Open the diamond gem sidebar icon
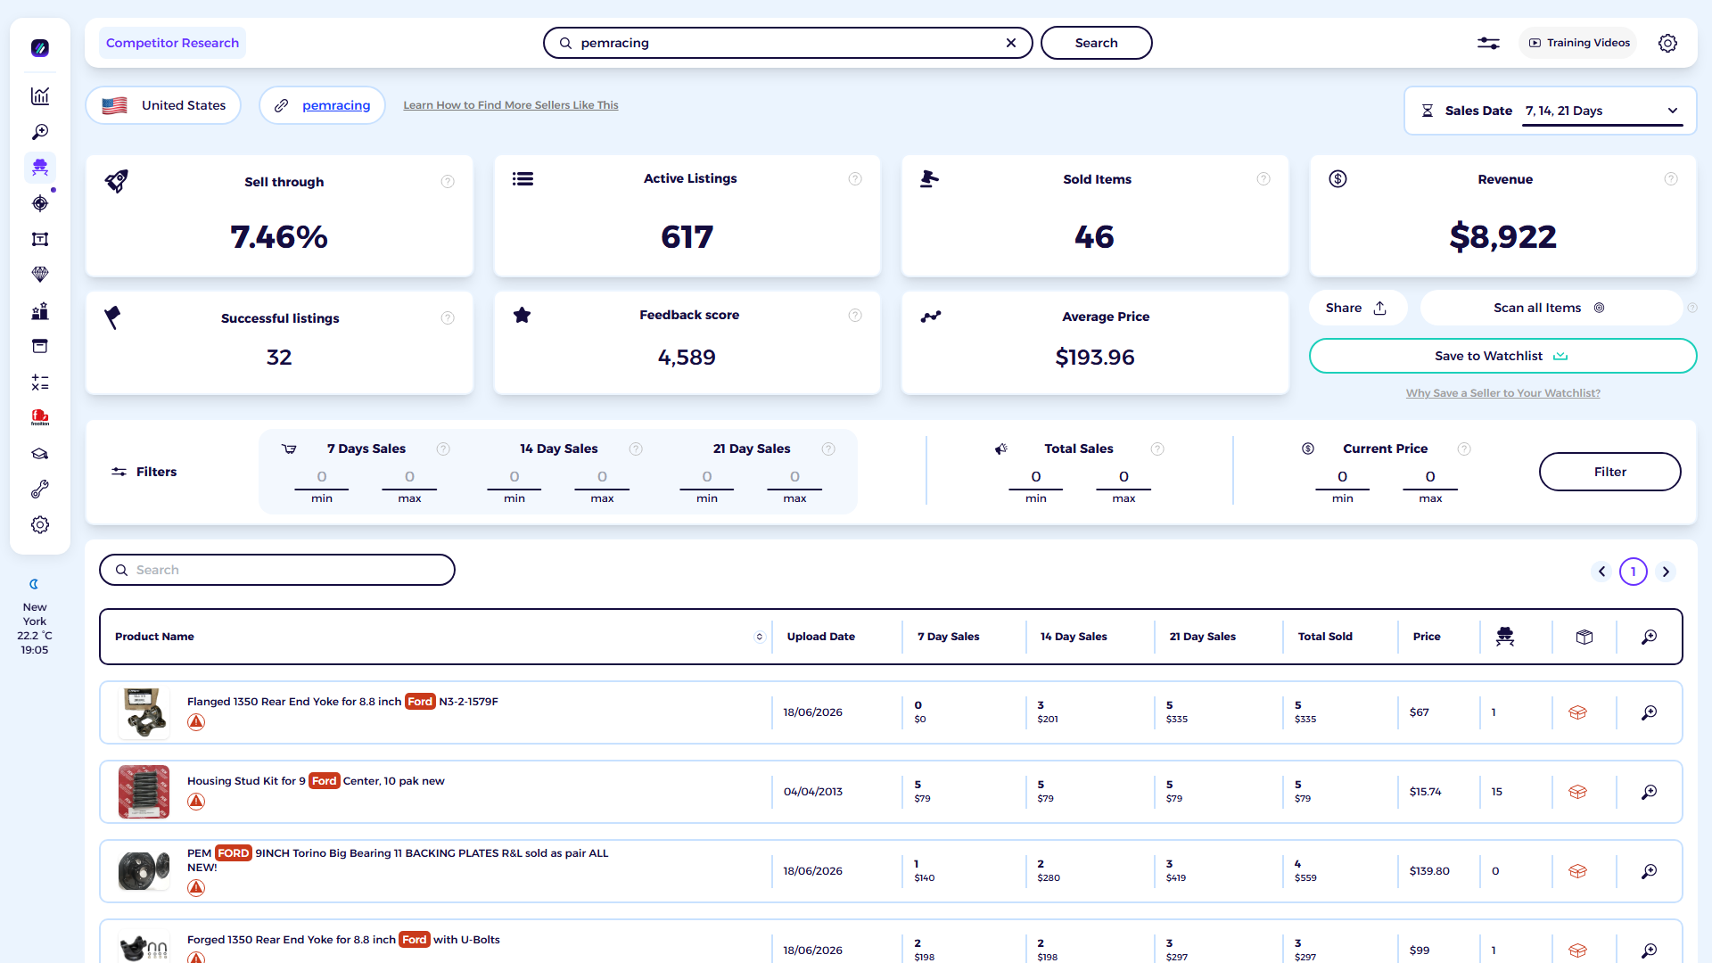 point(40,275)
